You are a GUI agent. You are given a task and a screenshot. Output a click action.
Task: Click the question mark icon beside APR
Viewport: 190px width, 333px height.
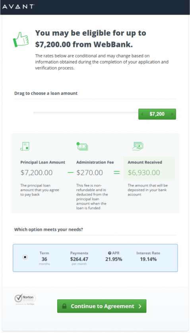point(110,253)
